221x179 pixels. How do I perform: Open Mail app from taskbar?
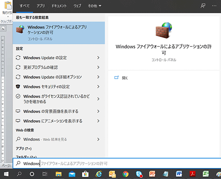72,174
